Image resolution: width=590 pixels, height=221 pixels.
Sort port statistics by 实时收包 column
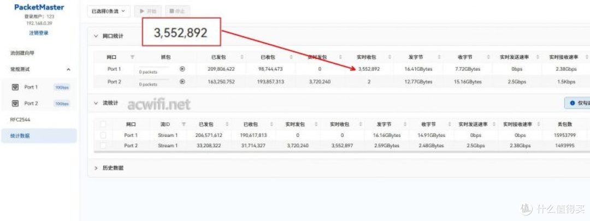pos(390,57)
